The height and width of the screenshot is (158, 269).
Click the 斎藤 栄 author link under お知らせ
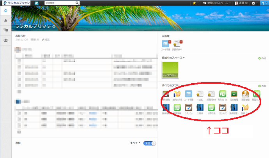click(x=35, y=40)
